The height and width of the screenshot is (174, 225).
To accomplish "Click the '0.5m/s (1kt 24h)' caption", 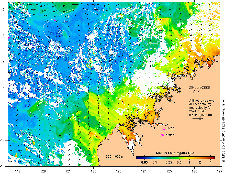I will 200,115.
